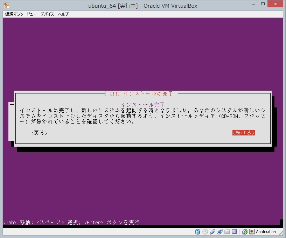The height and width of the screenshot is (238, 286).
Task: Click the virtualization CPU chip icon
Action: pyautogui.click(x=234, y=232)
